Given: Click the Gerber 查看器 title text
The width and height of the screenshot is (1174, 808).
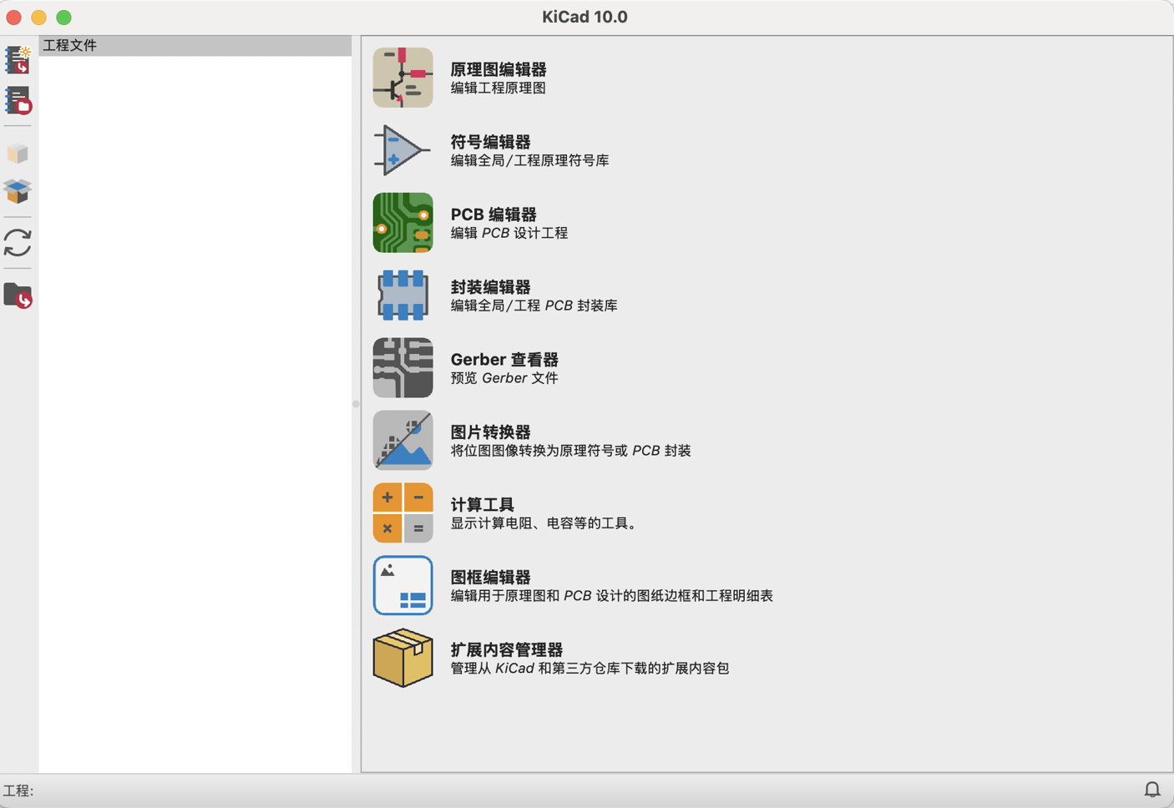Looking at the screenshot, I should pyautogui.click(x=504, y=360).
